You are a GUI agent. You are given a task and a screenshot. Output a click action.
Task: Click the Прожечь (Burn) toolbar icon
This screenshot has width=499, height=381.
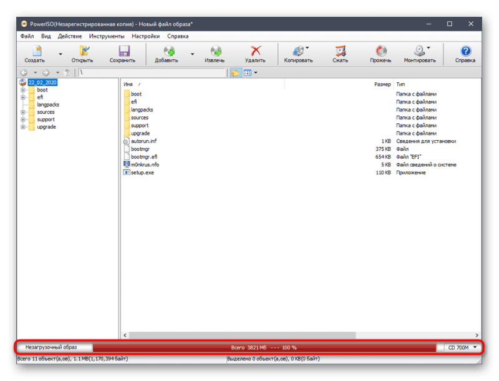[x=381, y=51]
